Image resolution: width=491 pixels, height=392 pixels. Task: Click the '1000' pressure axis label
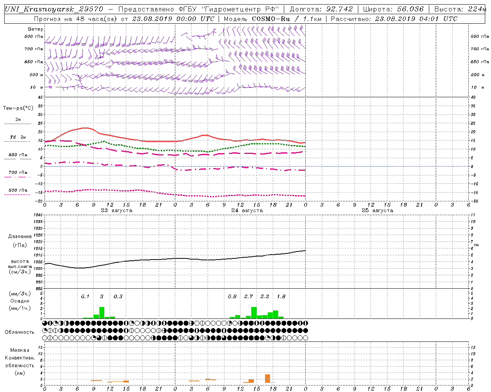click(38, 269)
